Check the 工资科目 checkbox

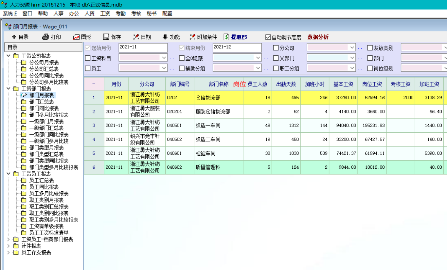coord(88,58)
